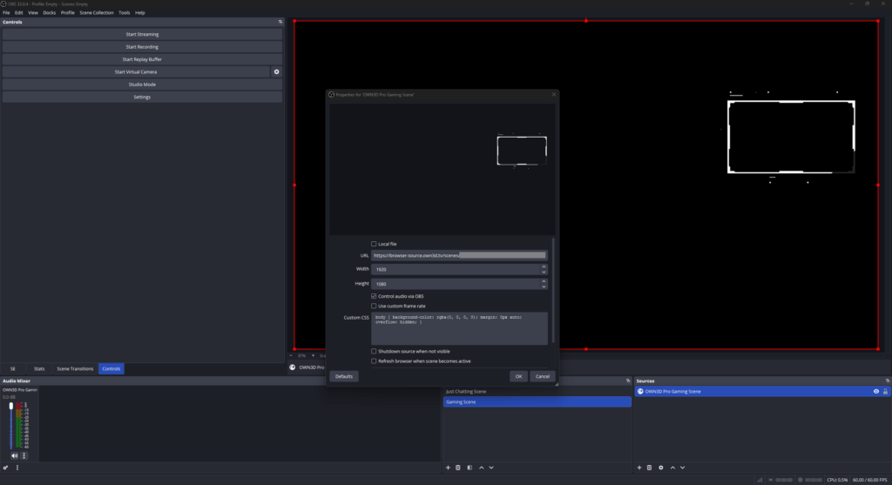Open source properties gear in Sources panel
This screenshot has width=892, height=485.
(x=661, y=468)
